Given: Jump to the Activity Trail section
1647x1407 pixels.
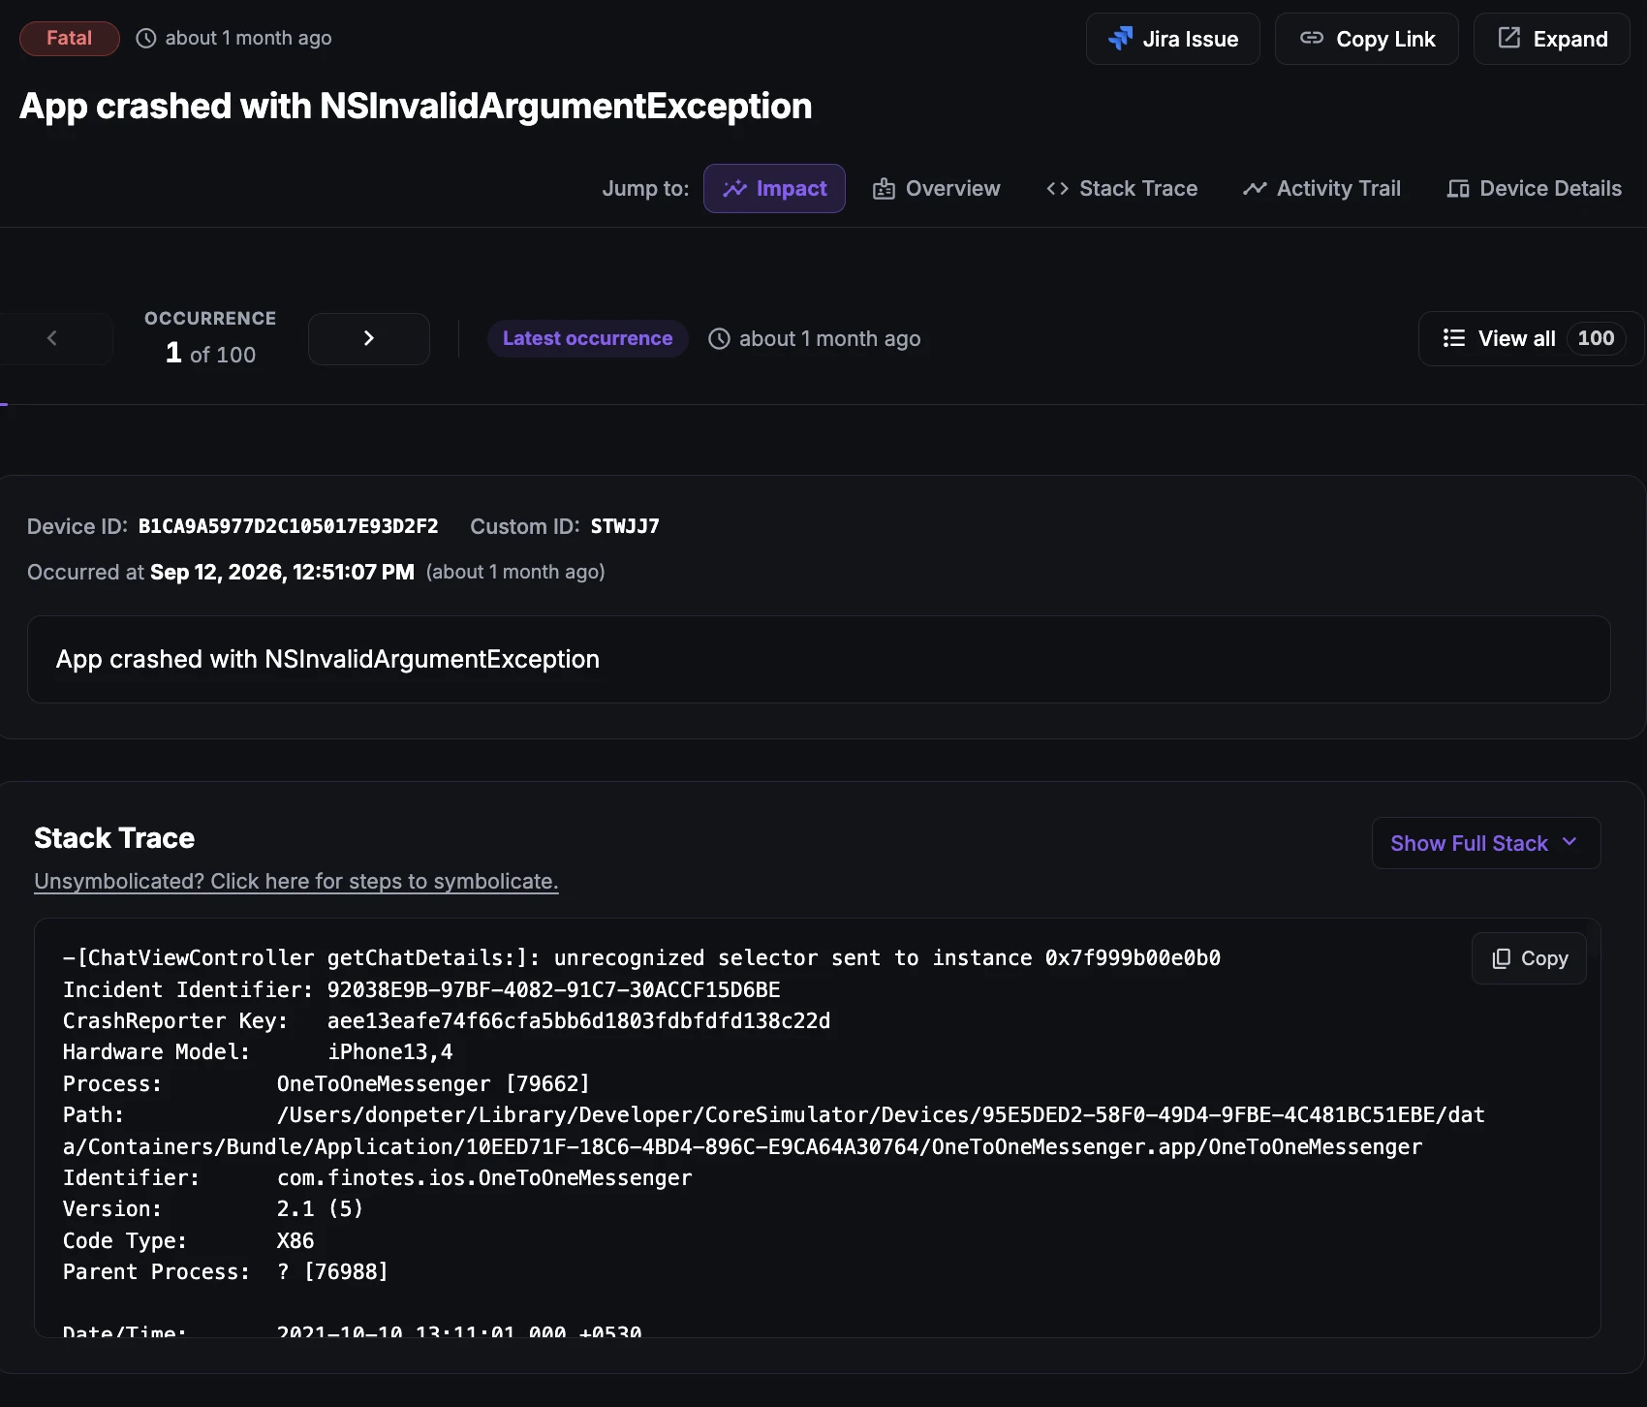Looking at the screenshot, I should tap(1321, 188).
